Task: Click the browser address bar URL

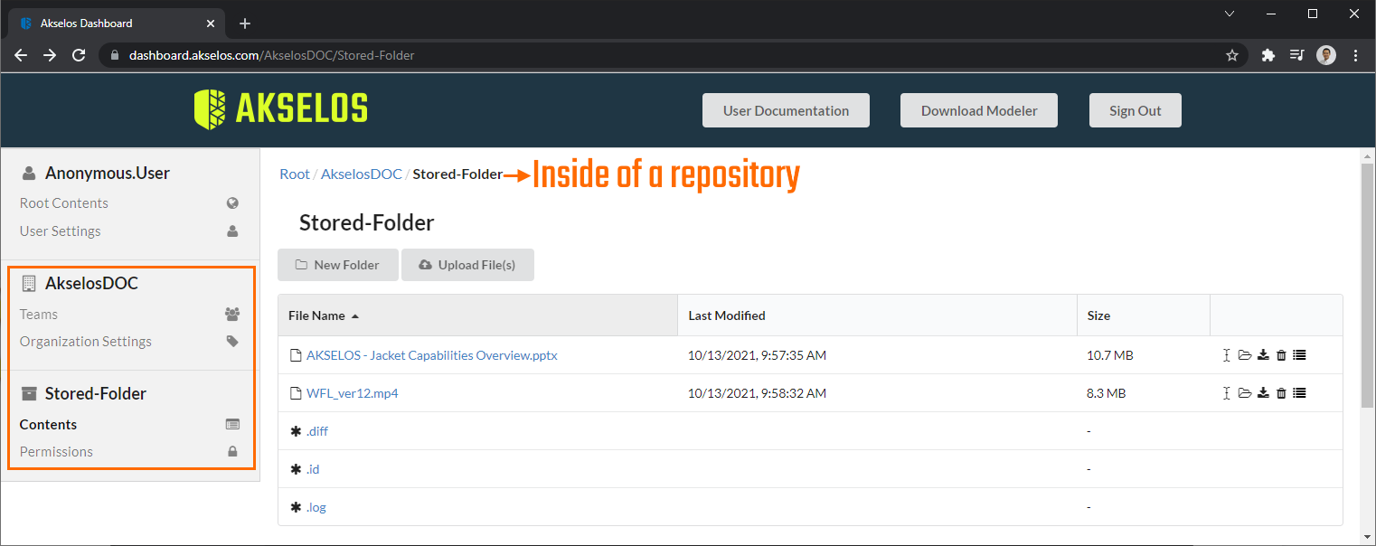Action: point(271,55)
